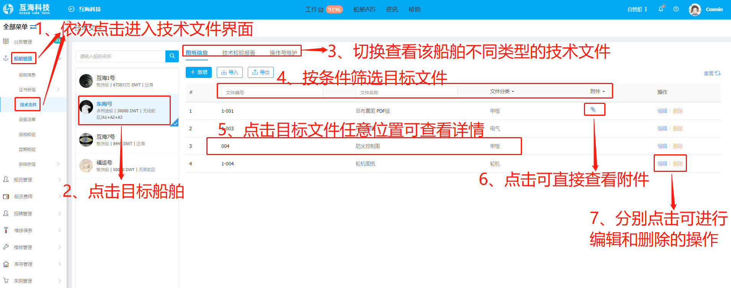Open the 帮助 top menu
This screenshot has width=731, height=288.
point(414,9)
